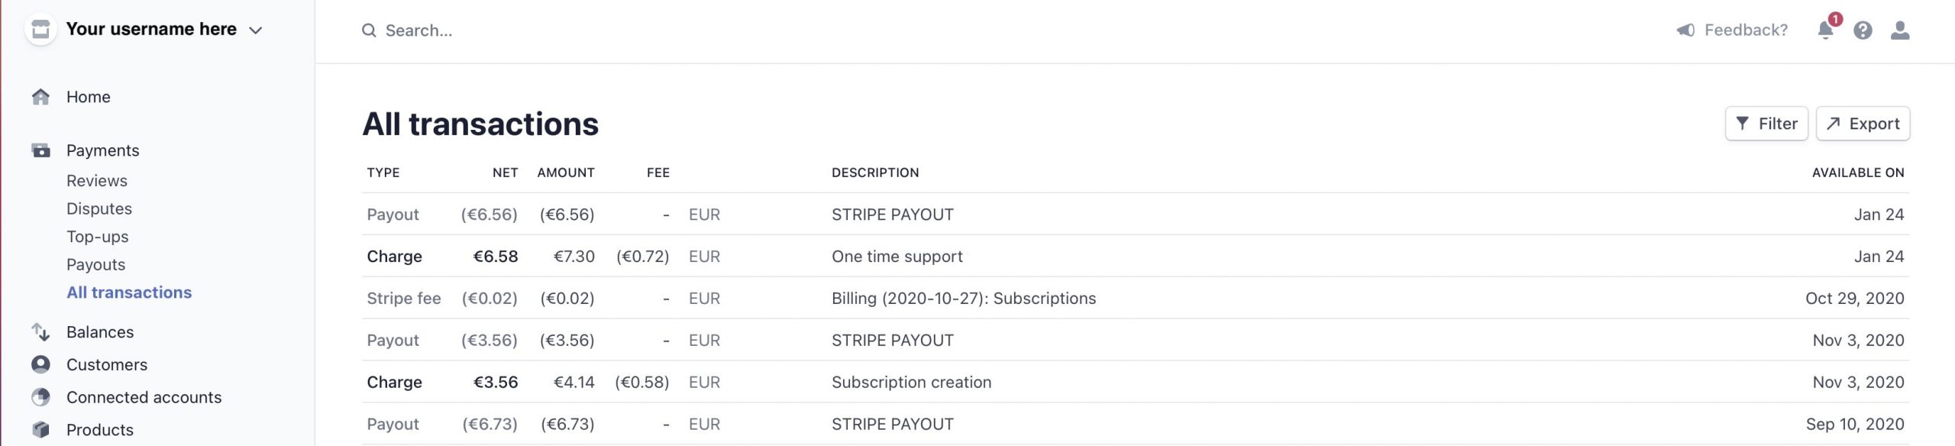Open the Filter button
The height and width of the screenshot is (446, 1955).
1766,124
